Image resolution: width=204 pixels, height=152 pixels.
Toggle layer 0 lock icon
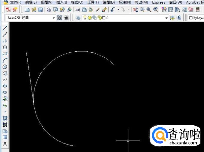coord(100,18)
